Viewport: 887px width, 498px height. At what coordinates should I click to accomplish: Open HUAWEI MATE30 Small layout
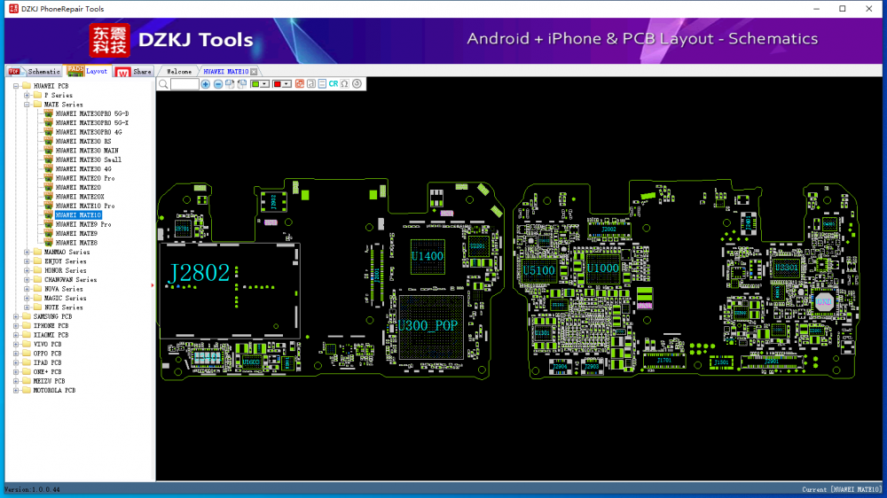pos(88,160)
